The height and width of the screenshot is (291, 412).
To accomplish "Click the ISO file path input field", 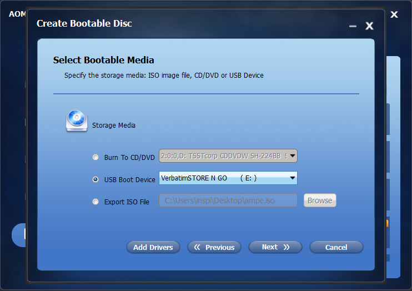I will pyautogui.click(x=228, y=200).
